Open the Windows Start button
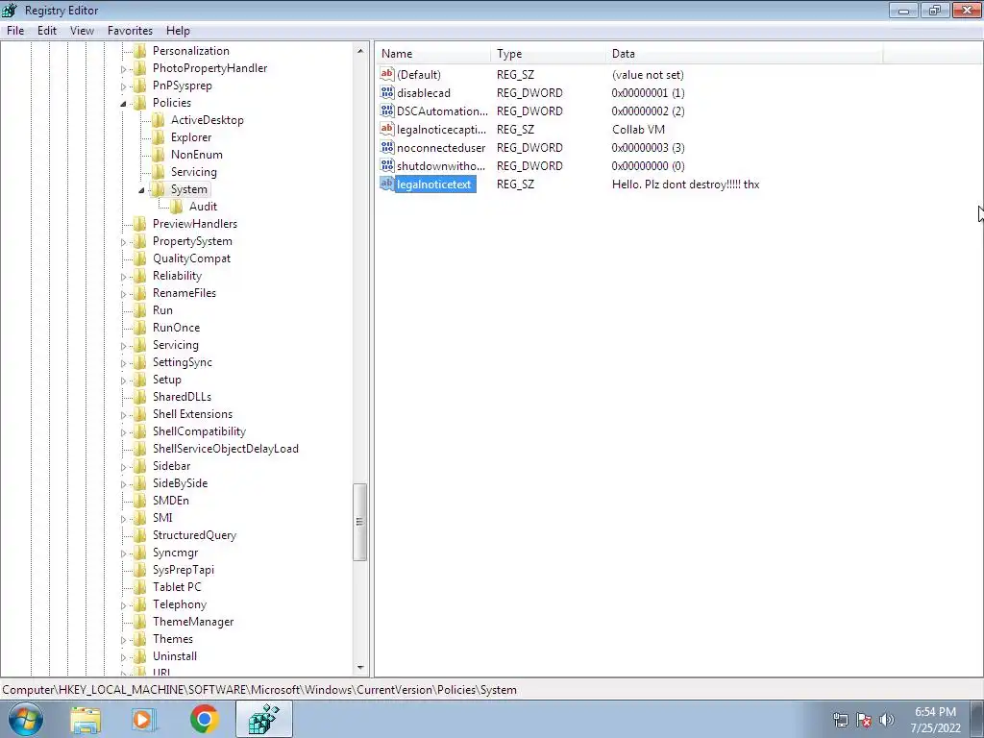 [x=26, y=719]
